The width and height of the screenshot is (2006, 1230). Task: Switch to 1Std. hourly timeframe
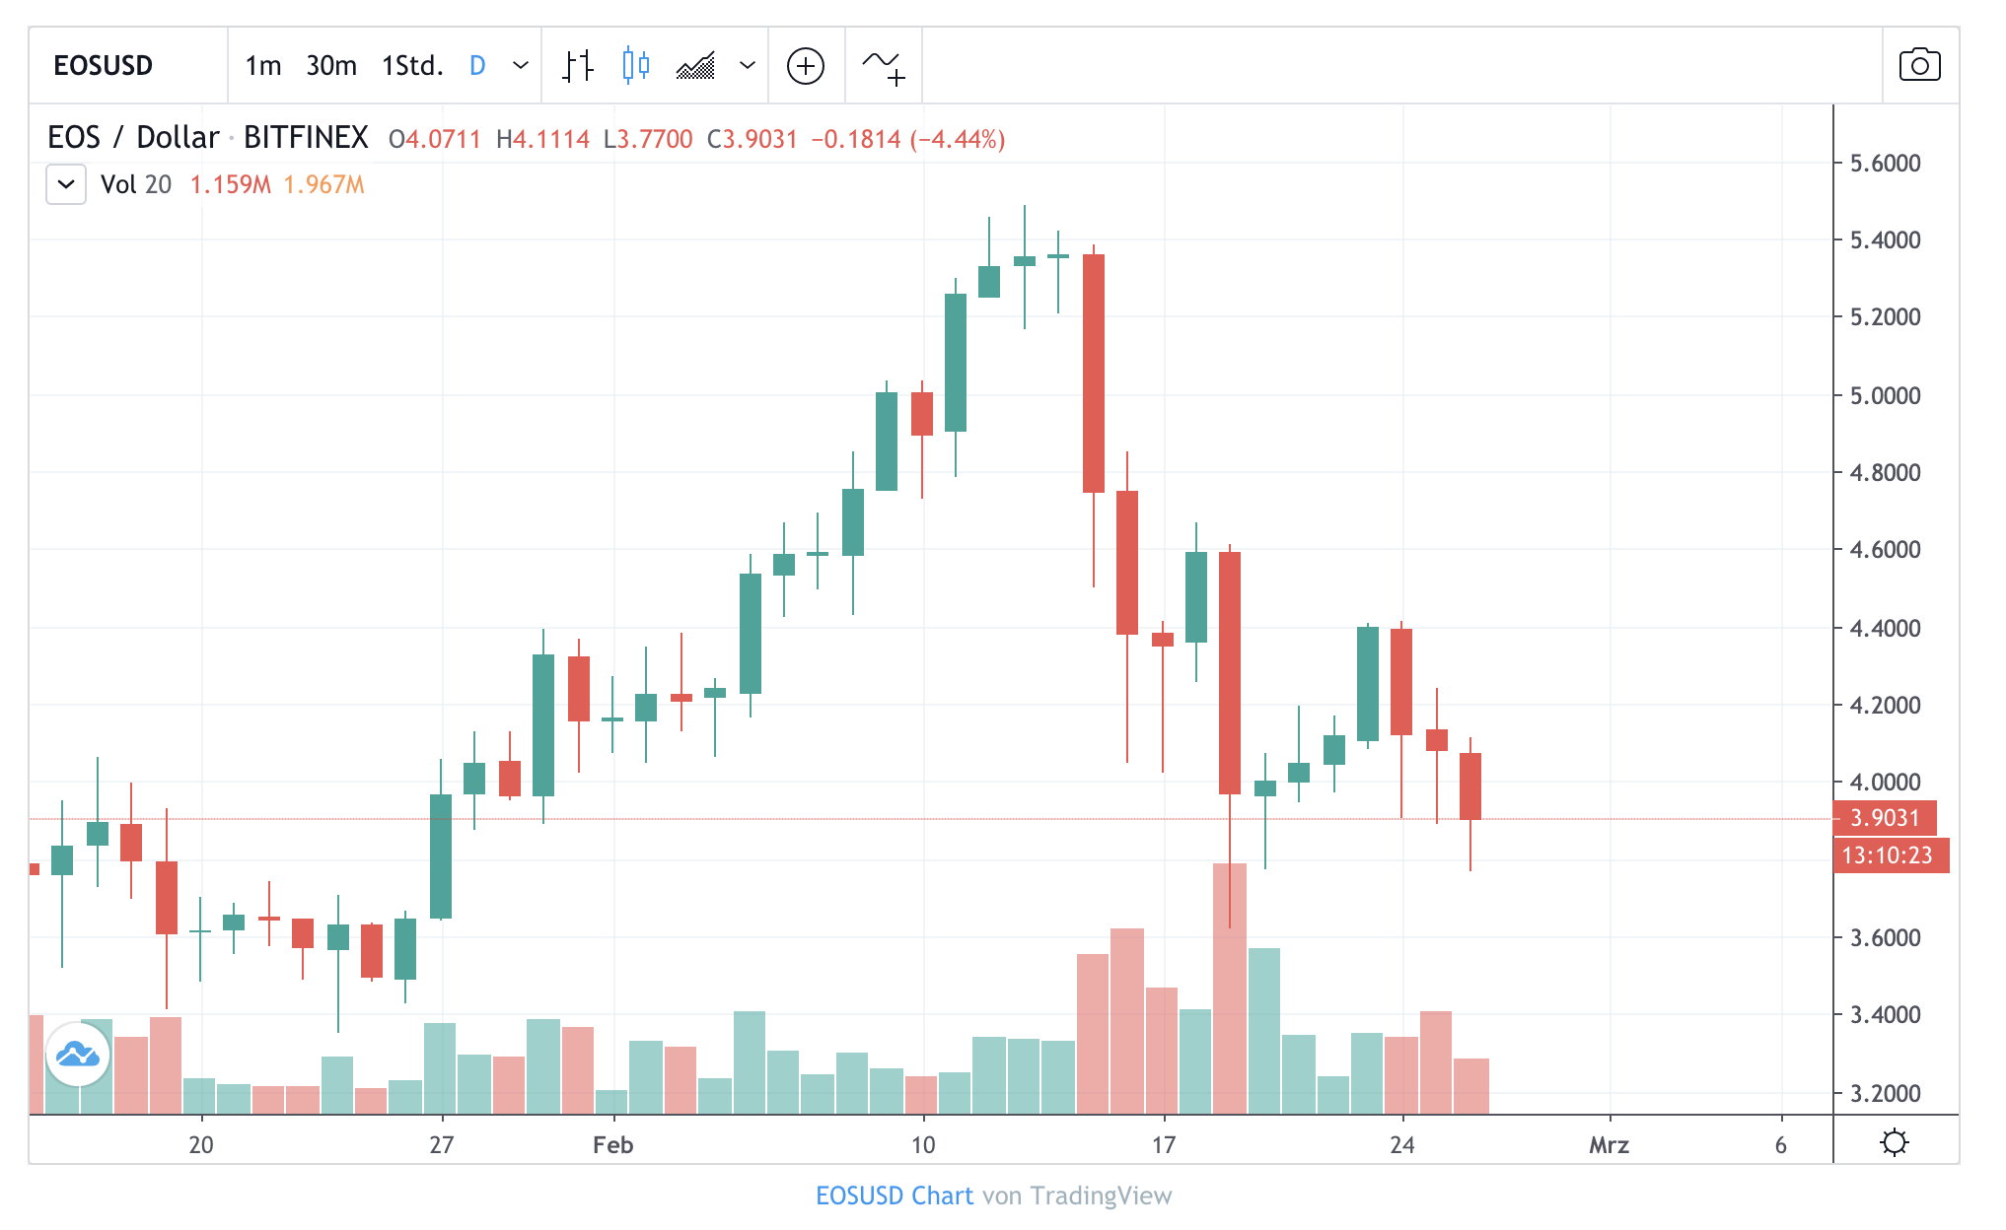[x=412, y=66]
